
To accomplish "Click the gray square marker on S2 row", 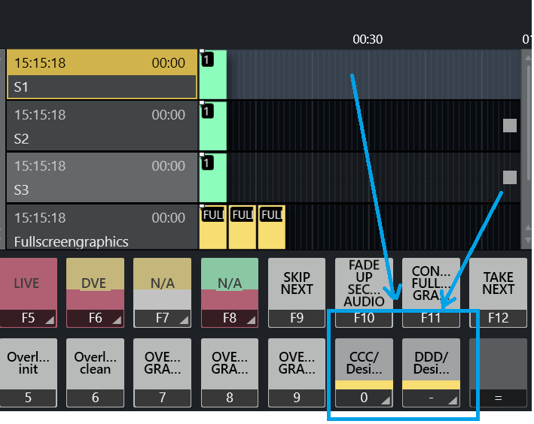I will (x=510, y=126).
